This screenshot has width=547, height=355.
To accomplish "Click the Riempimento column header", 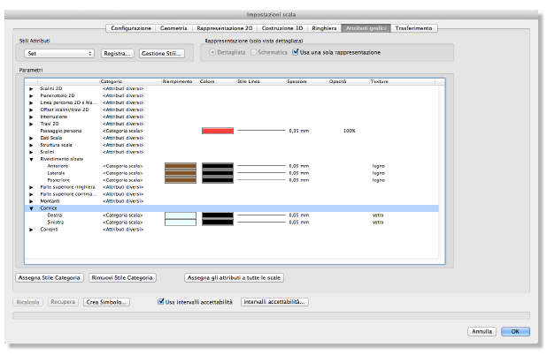I will 180,81.
